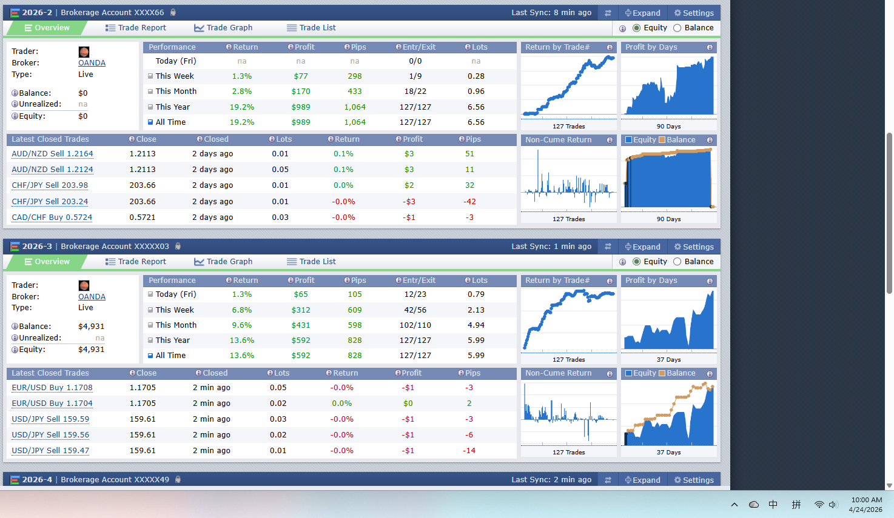Click info icon on Return by Trade# chart, 2026-2
The image size is (894, 518).
[610, 47]
